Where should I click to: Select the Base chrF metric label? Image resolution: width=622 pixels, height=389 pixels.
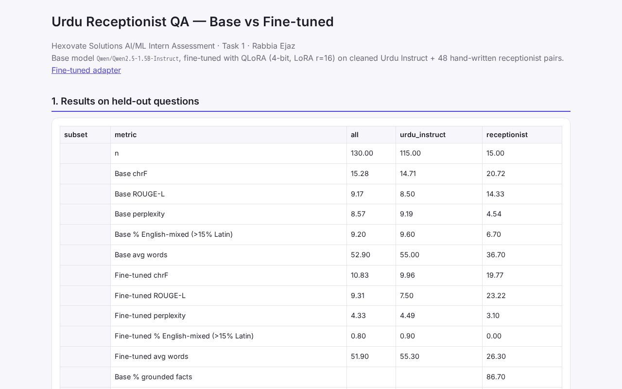[131, 174]
